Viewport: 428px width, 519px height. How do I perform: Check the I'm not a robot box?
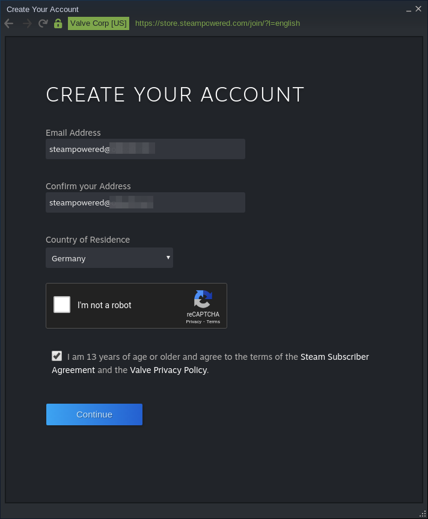(62, 305)
